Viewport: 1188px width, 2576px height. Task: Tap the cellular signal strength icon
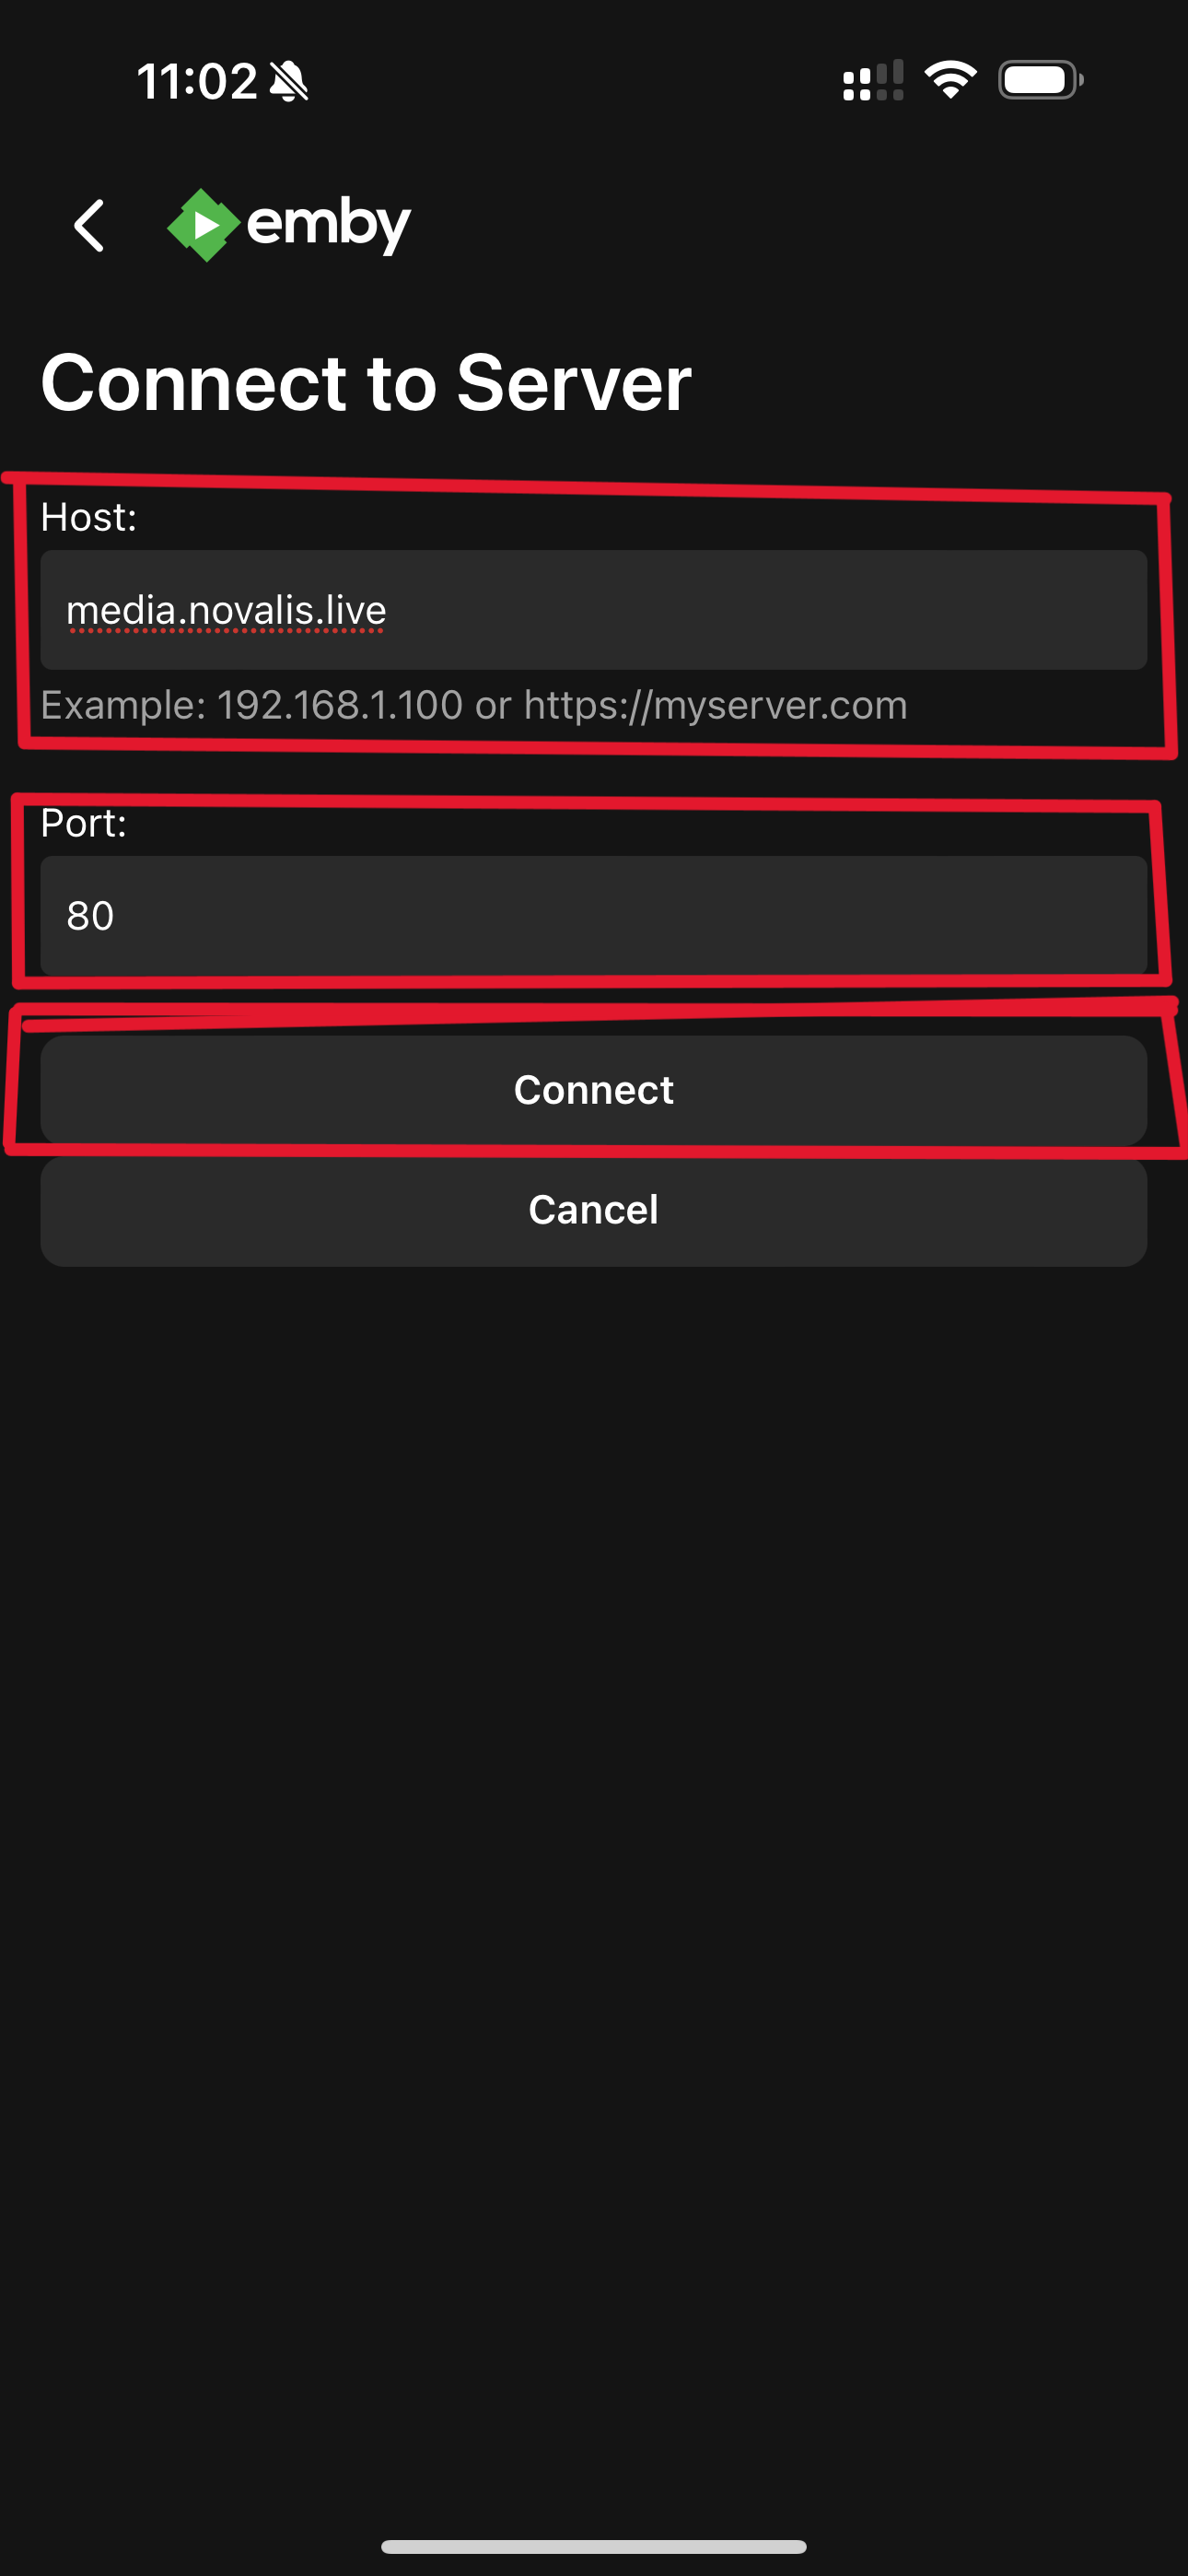873,81
